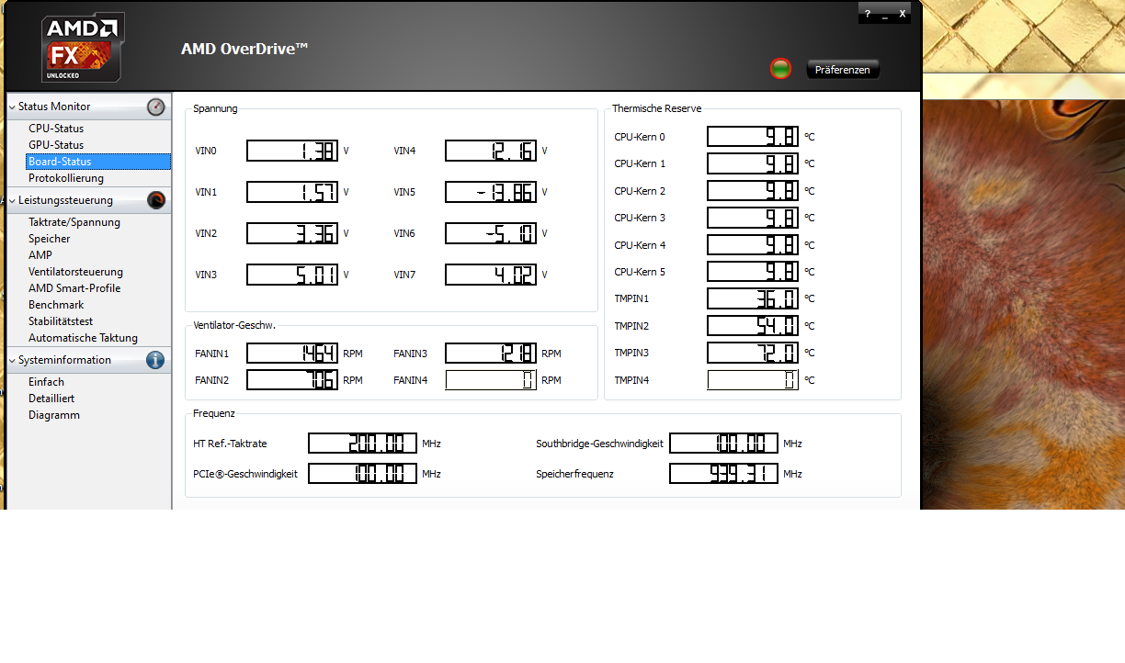The width and height of the screenshot is (1125, 663).
Task: Click the CPU-Kern 3 temperature readout
Action: [x=753, y=218]
